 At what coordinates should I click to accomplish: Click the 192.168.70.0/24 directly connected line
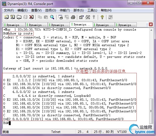coord(57,115)
